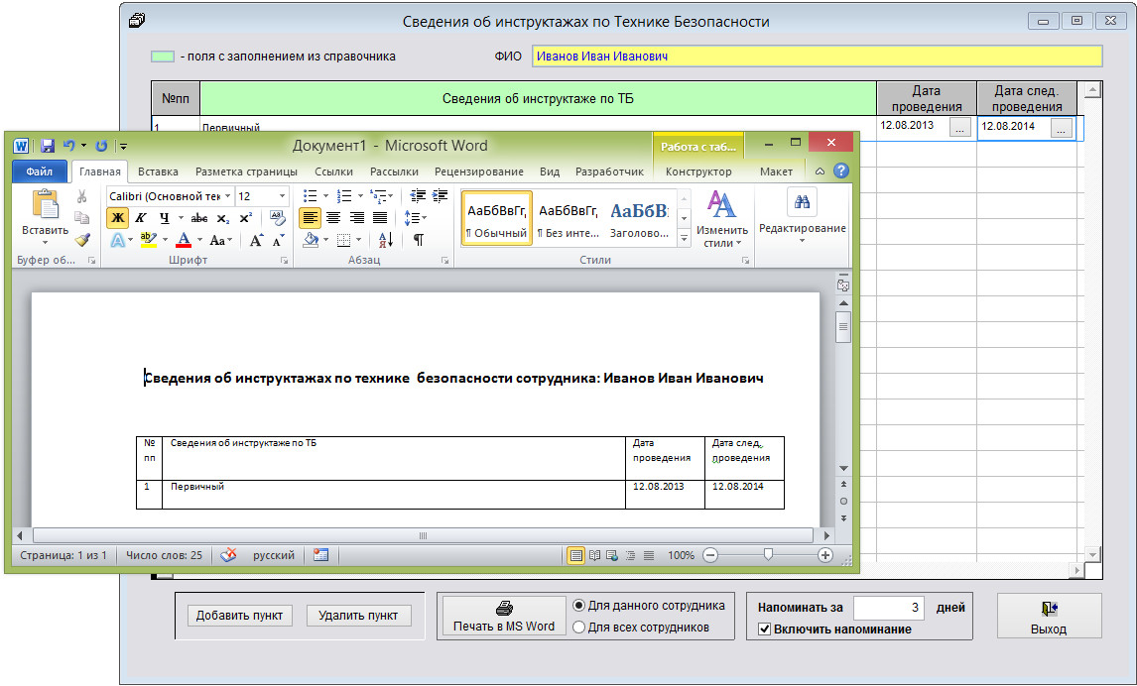Open the 'Рецензирование' ribbon tab
1137x686 pixels.
(479, 171)
